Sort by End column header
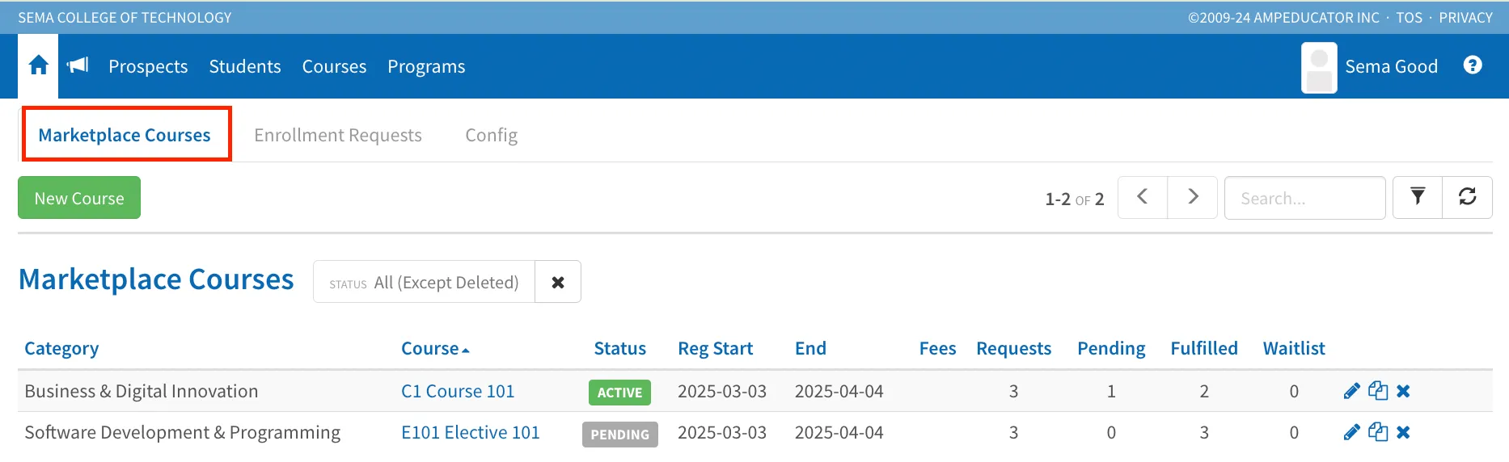 (810, 348)
